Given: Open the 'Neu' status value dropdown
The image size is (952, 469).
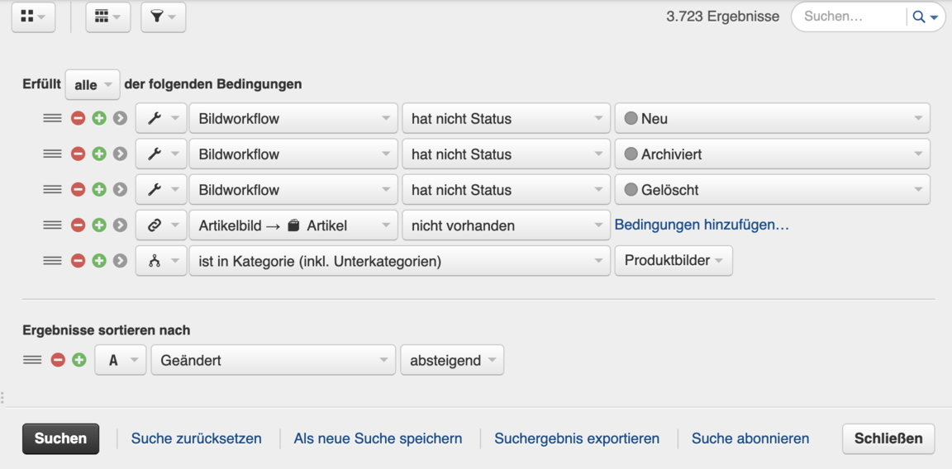Looking at the screenshot, I should click(772, 119).
